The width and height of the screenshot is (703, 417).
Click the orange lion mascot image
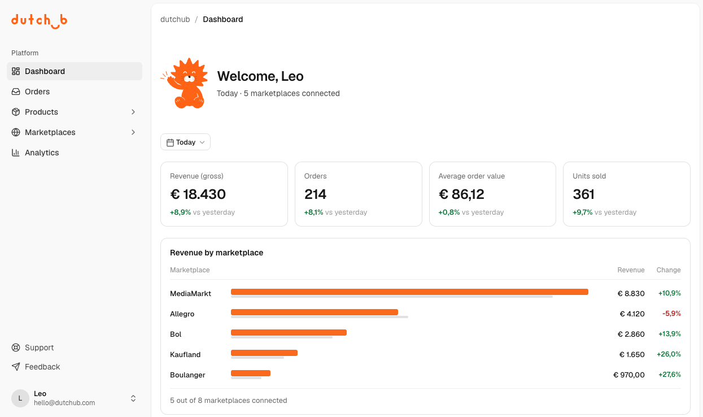tap(184, 83)
